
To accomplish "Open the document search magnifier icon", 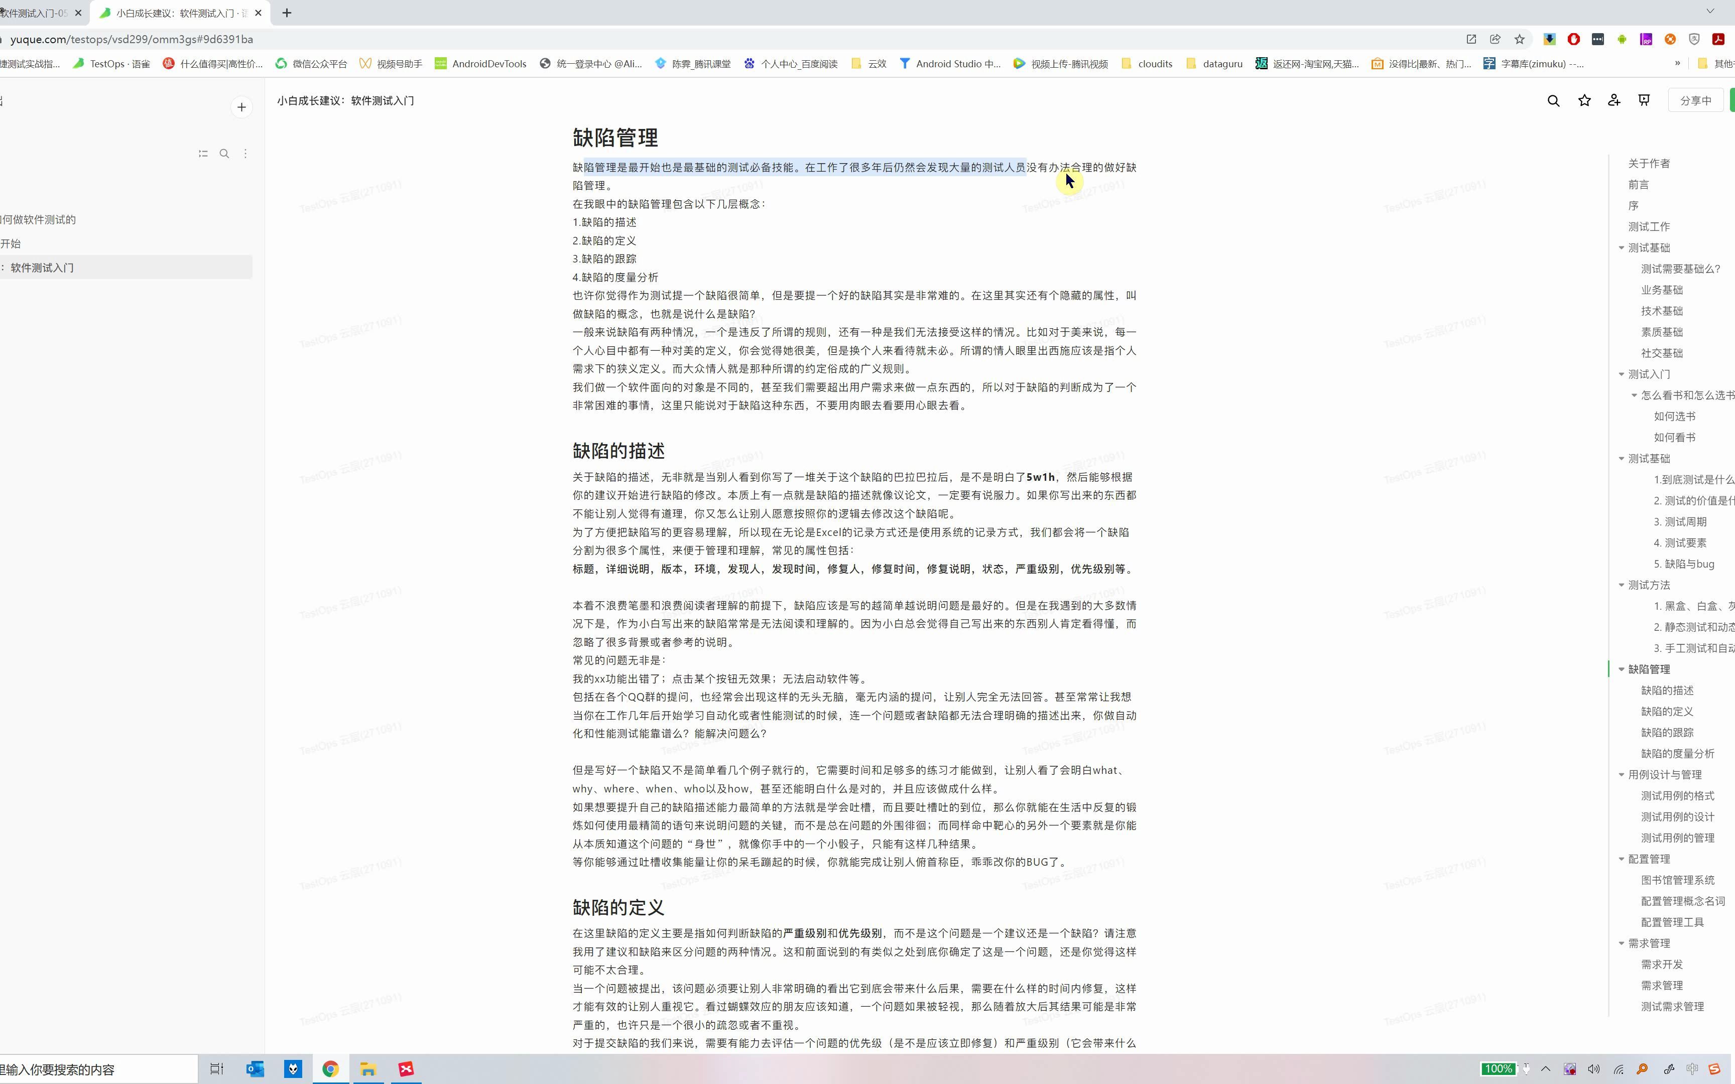I will (1553, 100).
